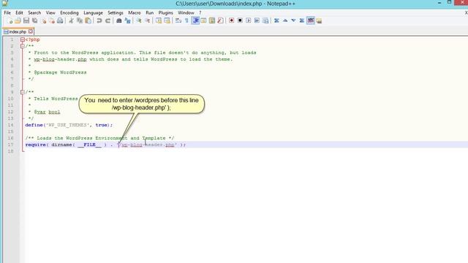Click the word 'require' on line 17
The width and height of the screenshot is (468, 263).
pos(36,145)
